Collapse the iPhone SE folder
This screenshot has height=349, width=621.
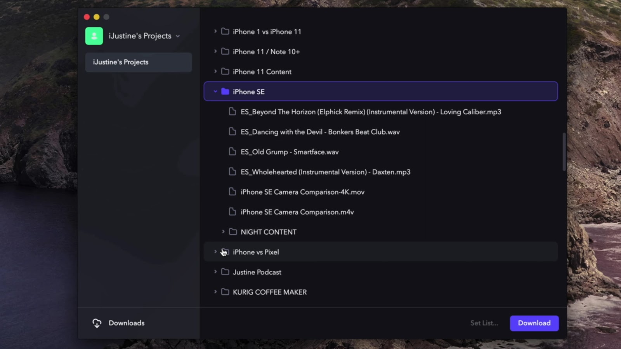(215, 92)
